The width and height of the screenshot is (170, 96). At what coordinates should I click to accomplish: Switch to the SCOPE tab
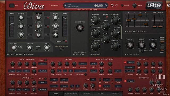100,94
